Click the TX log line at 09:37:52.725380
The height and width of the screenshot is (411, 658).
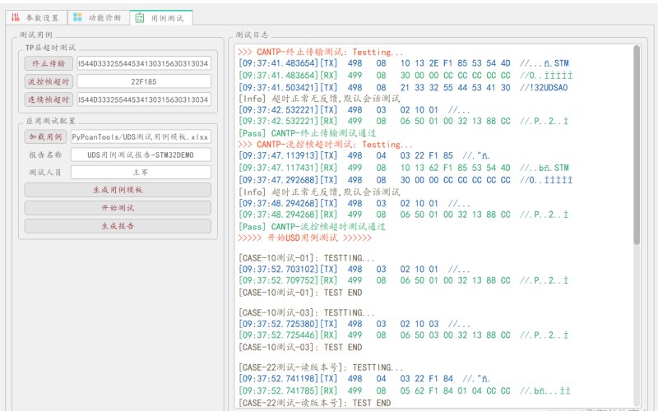(354, 324)
